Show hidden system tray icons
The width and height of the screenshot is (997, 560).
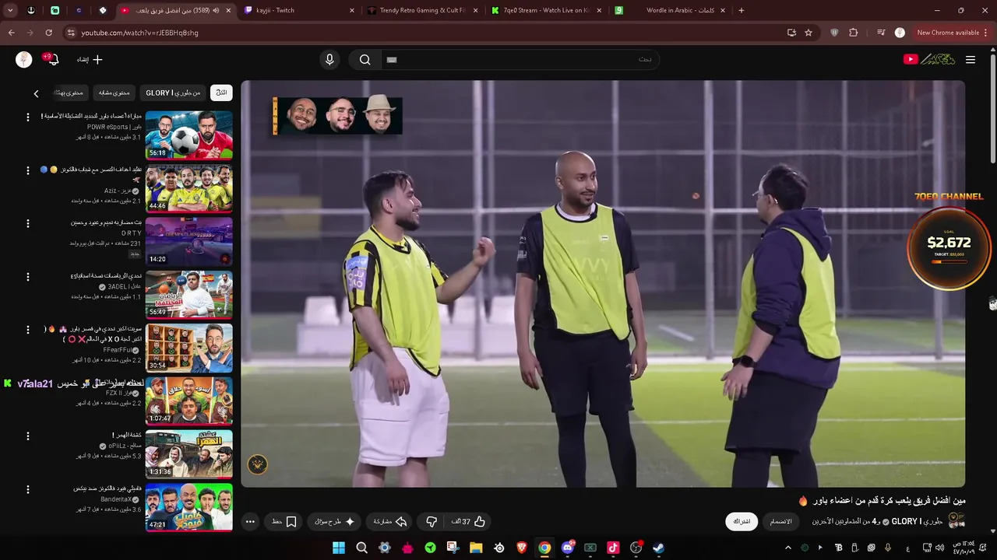787,548
